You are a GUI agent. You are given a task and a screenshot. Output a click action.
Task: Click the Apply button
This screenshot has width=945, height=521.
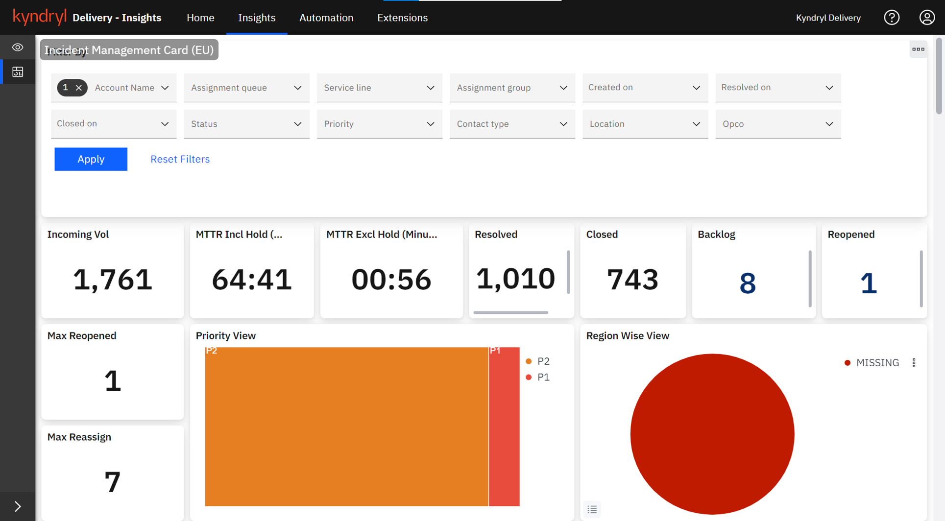pos(91,159)
